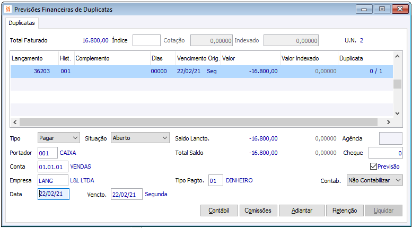Screen dimensions: 412x228
Task: Click the Vencimento Orig. column header
Action: tap(198, 58)
